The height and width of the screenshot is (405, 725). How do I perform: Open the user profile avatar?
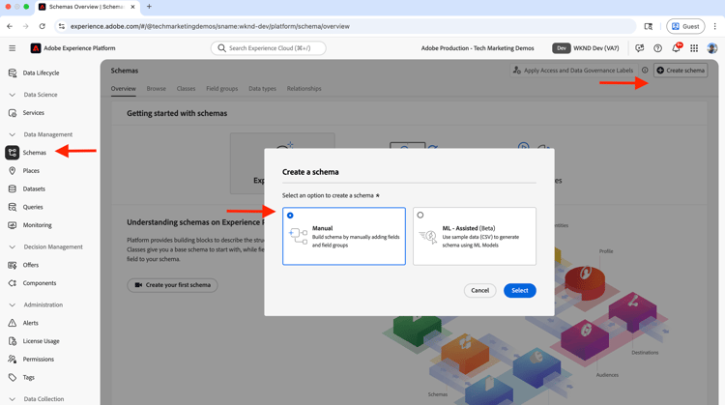click(x=712, y=48)
